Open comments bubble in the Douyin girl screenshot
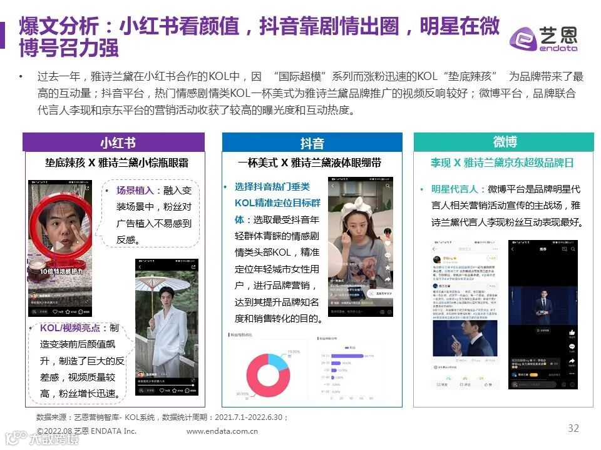Image resolution: width=601 pixels, height=450 pixels. [388, 255]
